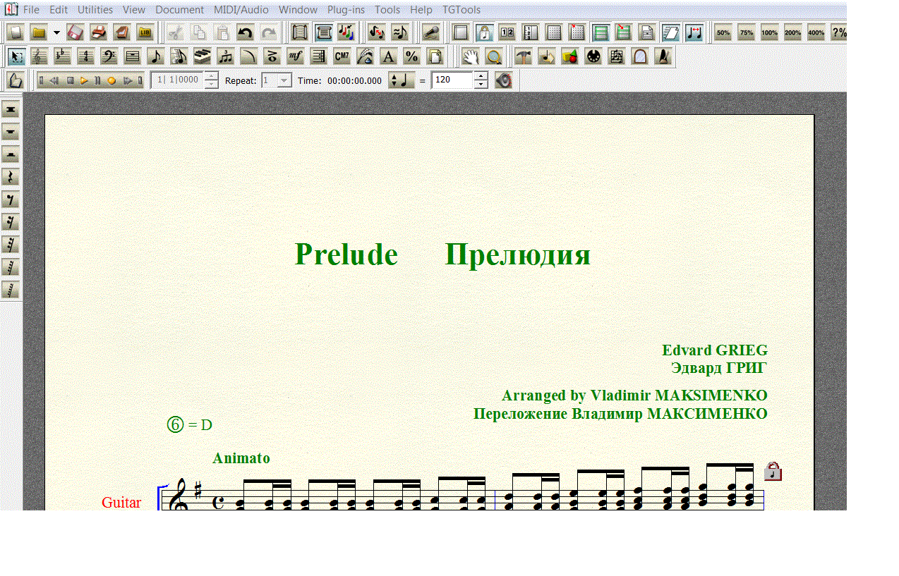Switch to Scroll View

coord(301,32)
